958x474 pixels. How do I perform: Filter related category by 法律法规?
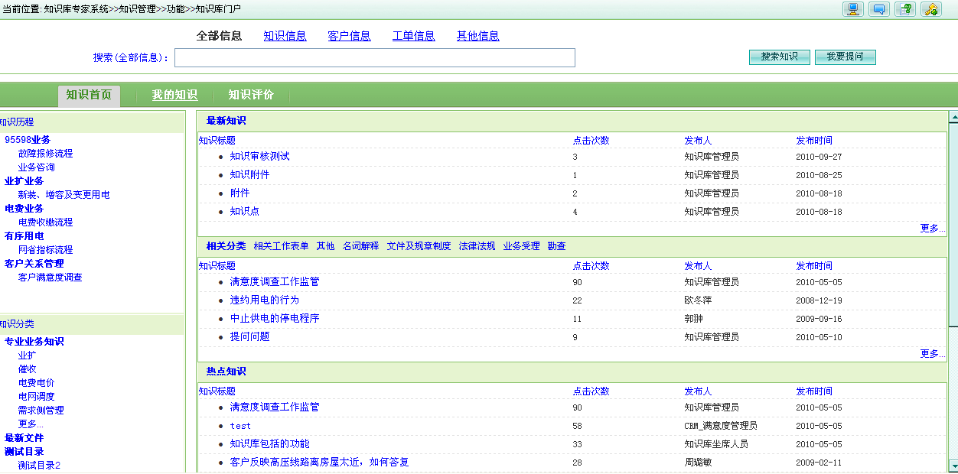[x=477, y=246]
